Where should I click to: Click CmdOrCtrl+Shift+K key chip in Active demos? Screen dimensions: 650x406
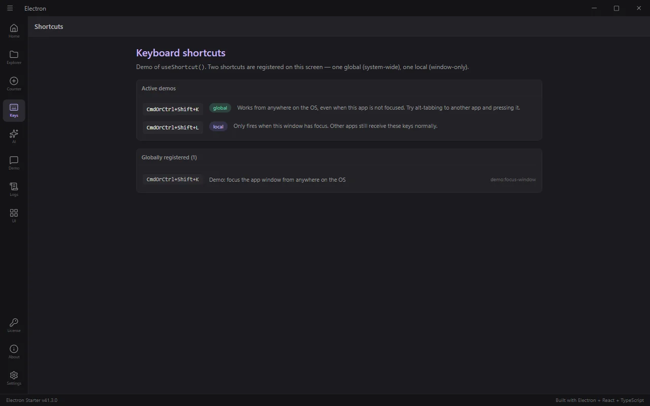click(173, 109)
